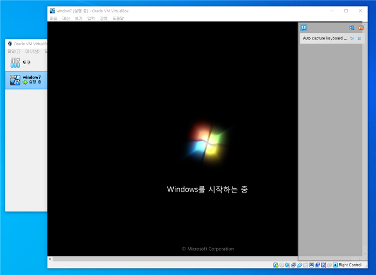
Task: Click the display monitor status icon
Action: coord(311,265)
